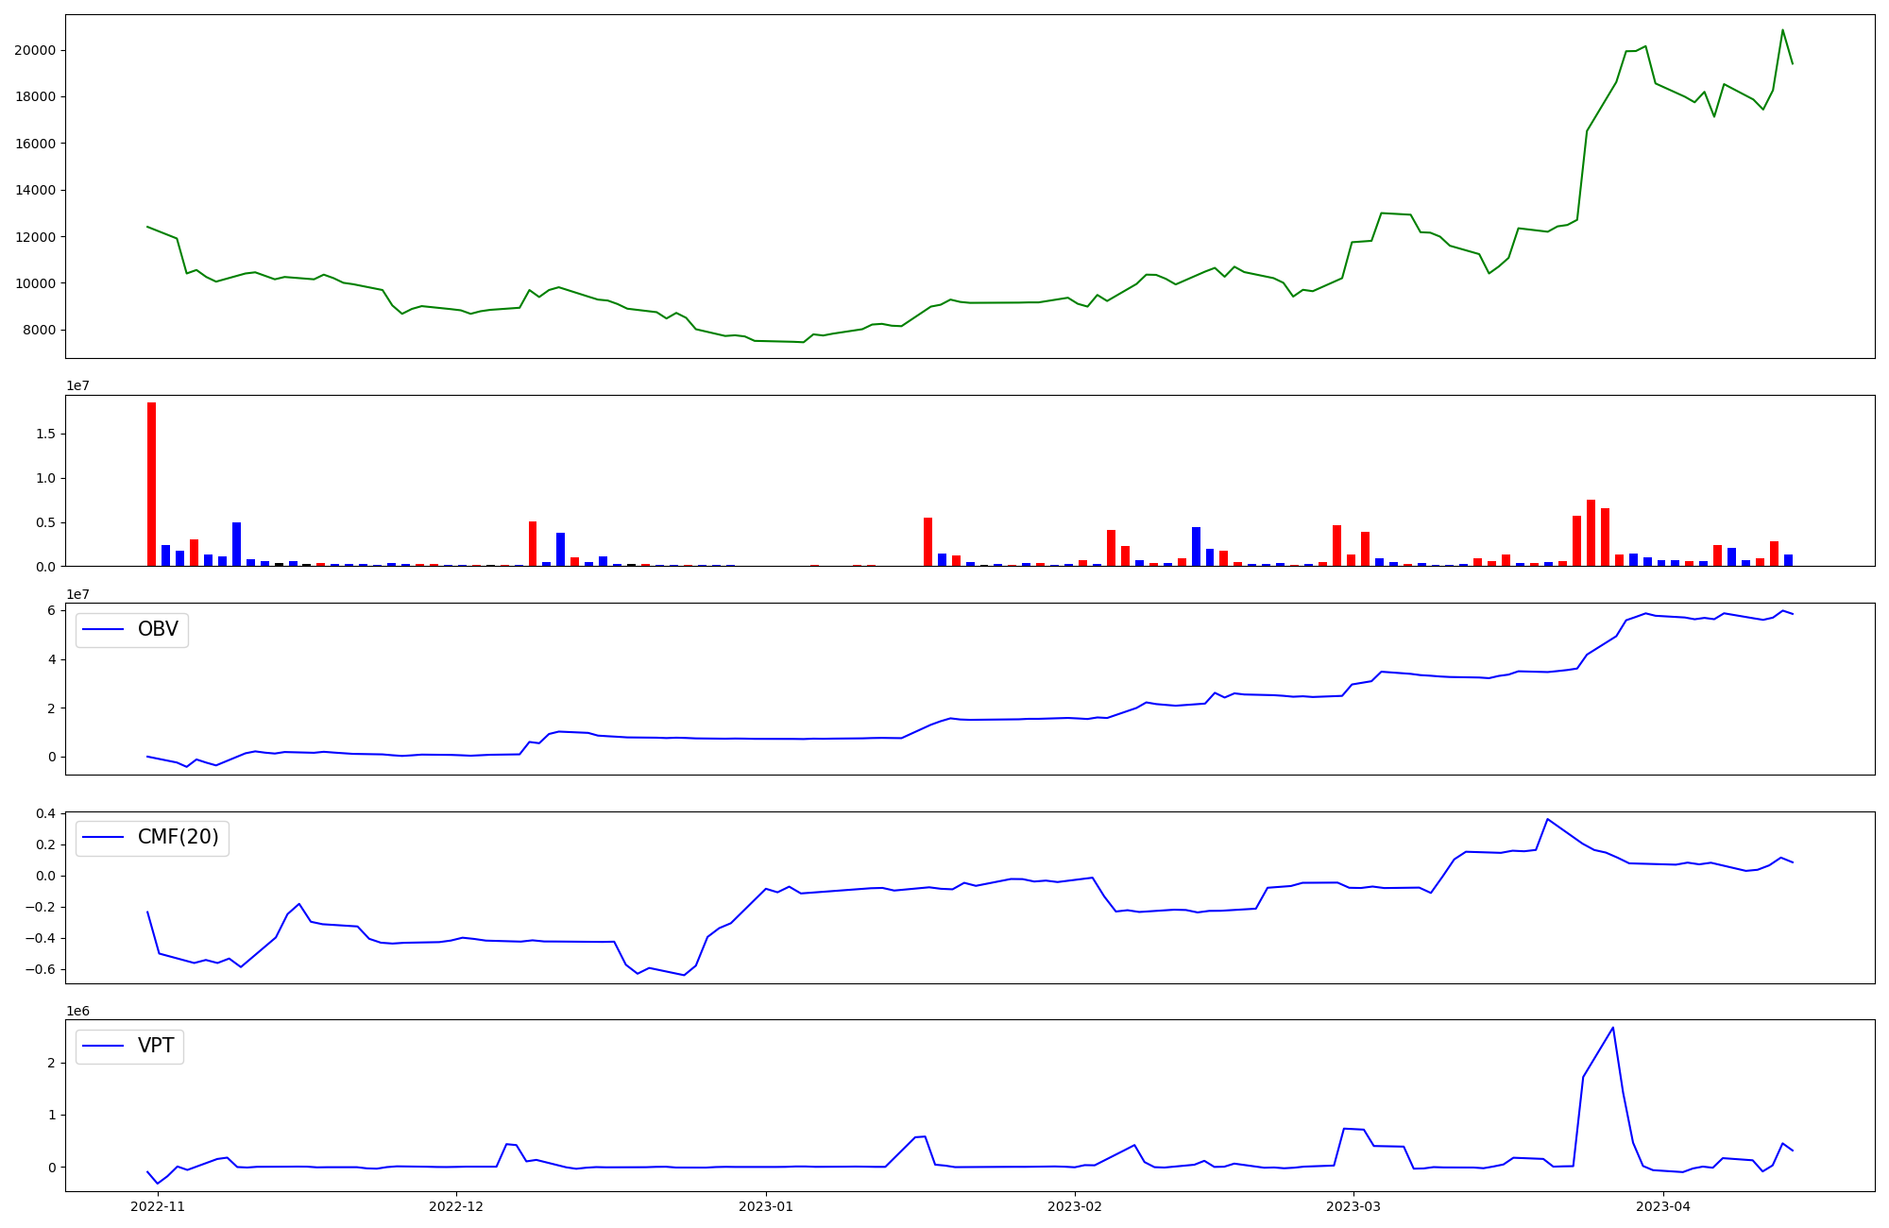Click the -0.6 label on CMF axis
This screenshot has width=1889, height=1228.
coord(39,970)
